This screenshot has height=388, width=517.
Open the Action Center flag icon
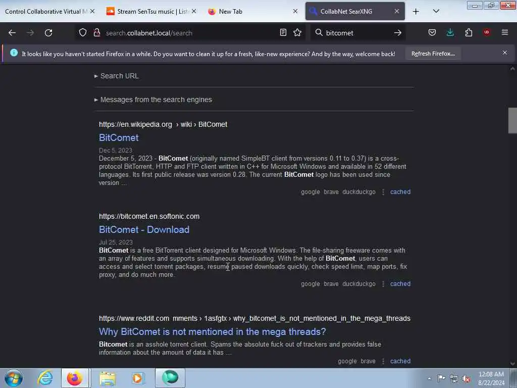click(x=441, y=378)
